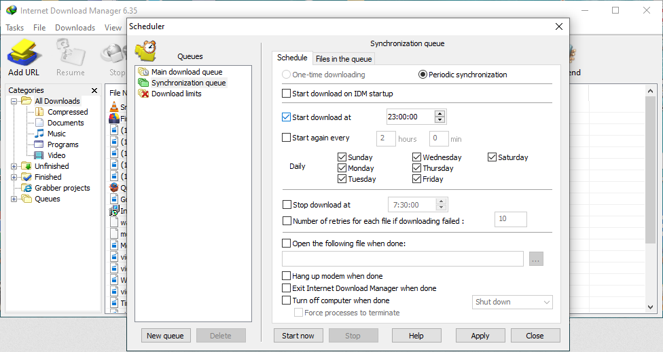
Task: Collapse the All Downloads tree node
Action: point(14,101)
